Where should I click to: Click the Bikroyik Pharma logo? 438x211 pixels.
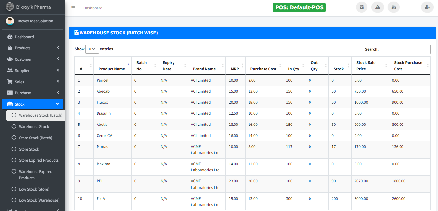(x=10, y=7)
